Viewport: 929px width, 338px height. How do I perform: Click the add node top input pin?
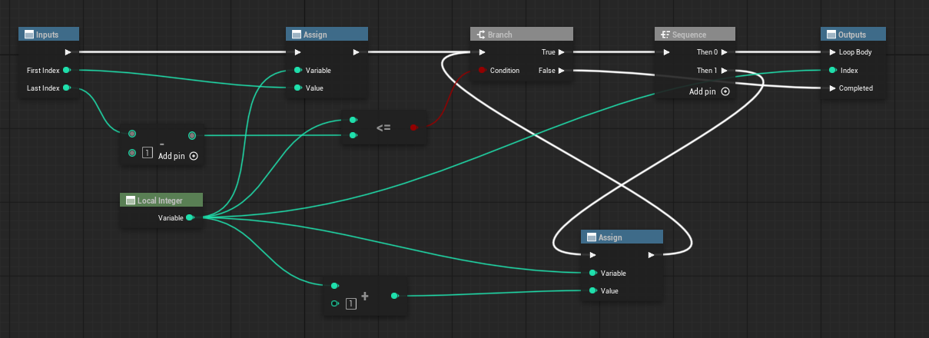point(335,286)
